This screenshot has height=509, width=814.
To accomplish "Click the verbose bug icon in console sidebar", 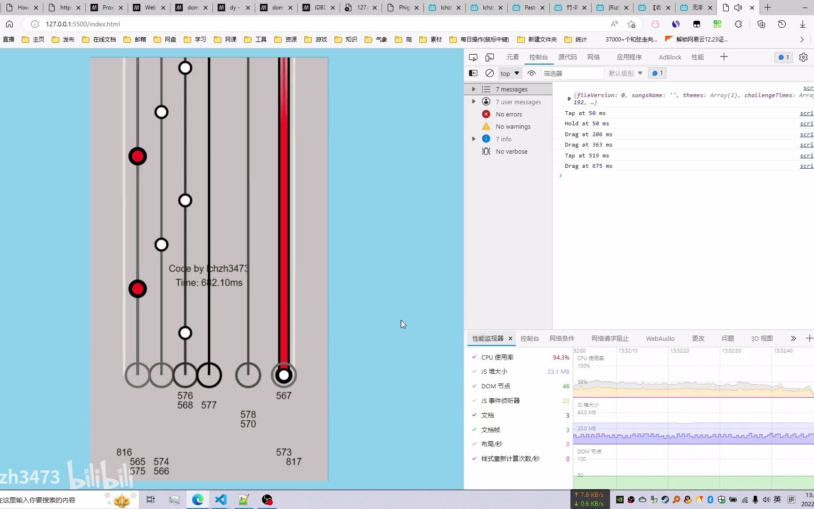I will [x=486, y=151].
